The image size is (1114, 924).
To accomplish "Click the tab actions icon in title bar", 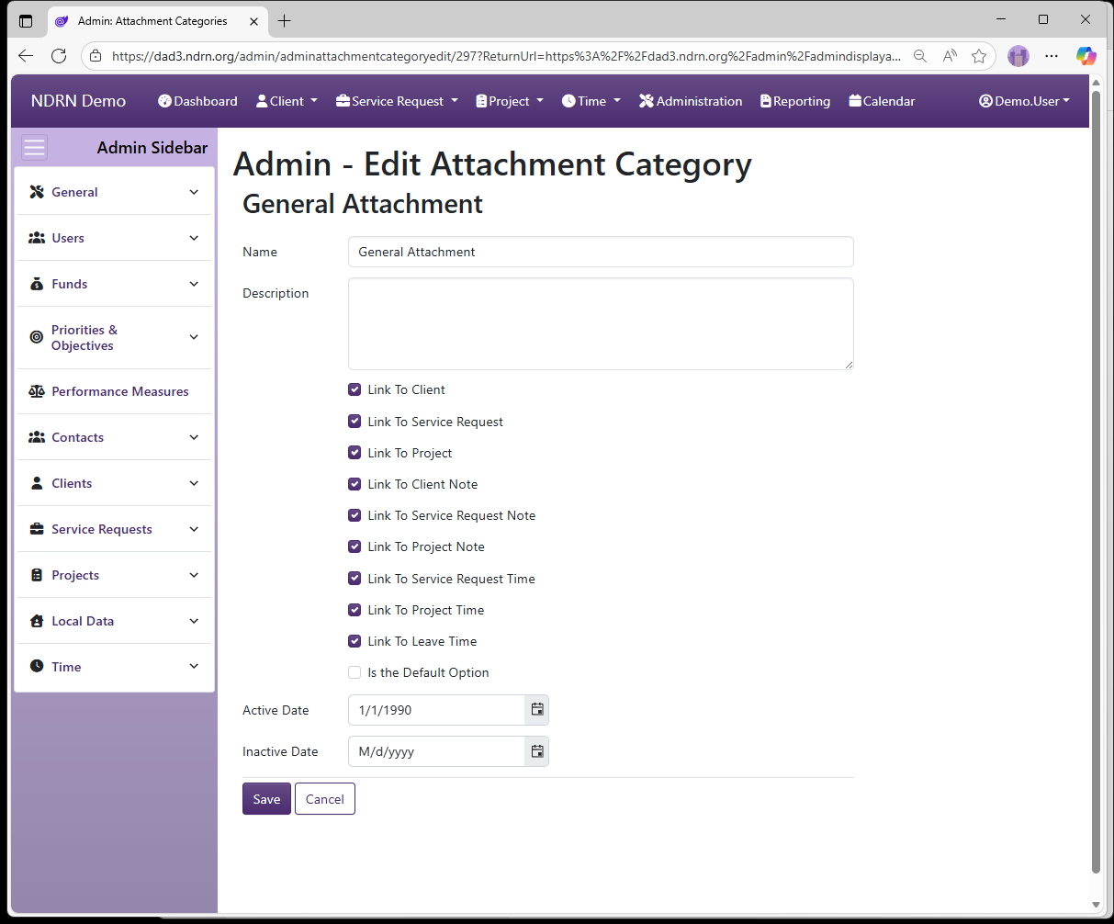I will (26, 20).
